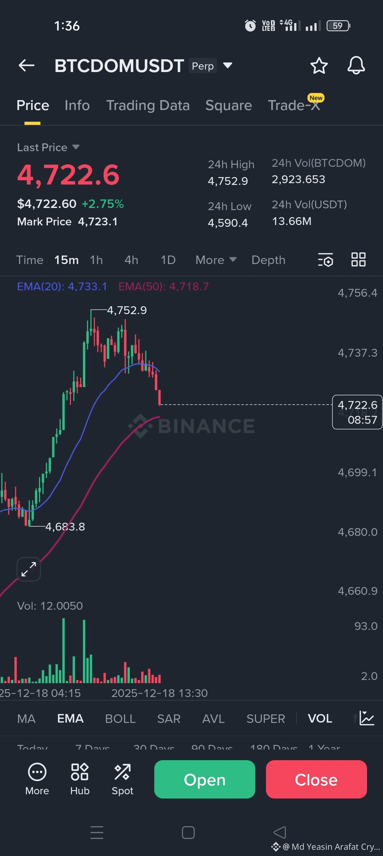Tap the Vol: 12.0050 label
Viewport: 383px width, 856px height.
coord(50,606)
